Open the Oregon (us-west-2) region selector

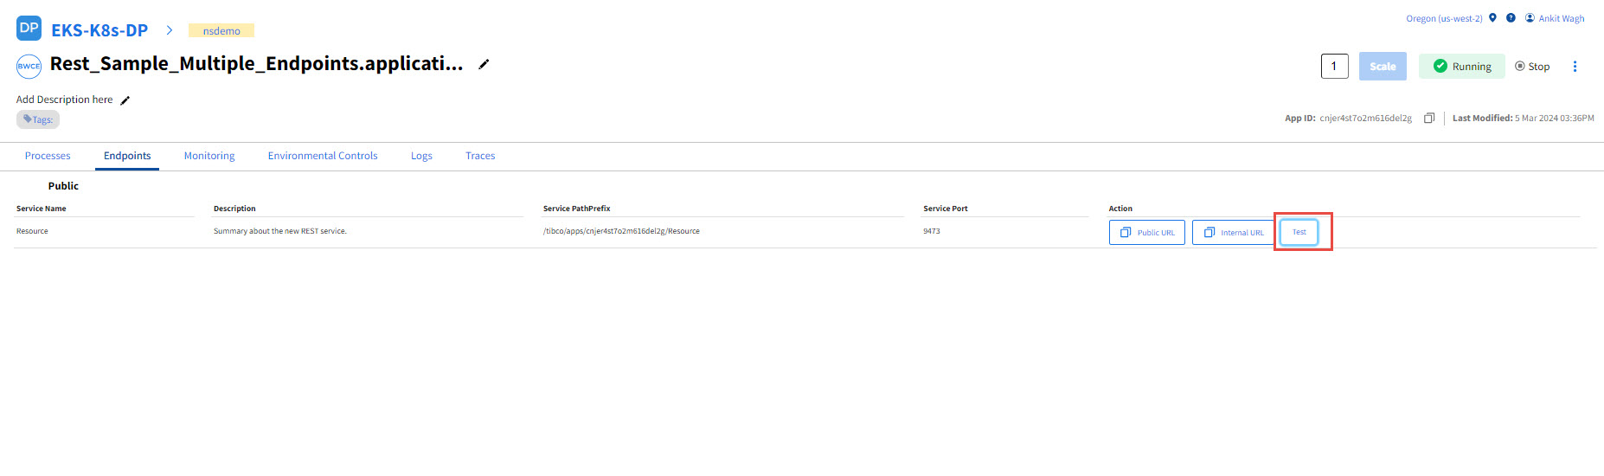[1444, 18]
